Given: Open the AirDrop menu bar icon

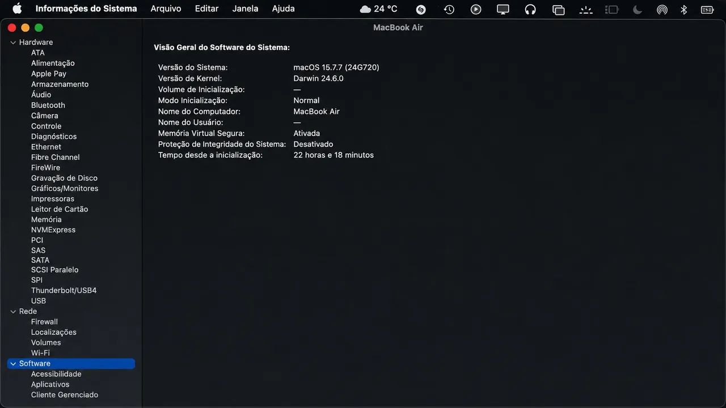Looking at the screenshot, I should coord(662,9).
